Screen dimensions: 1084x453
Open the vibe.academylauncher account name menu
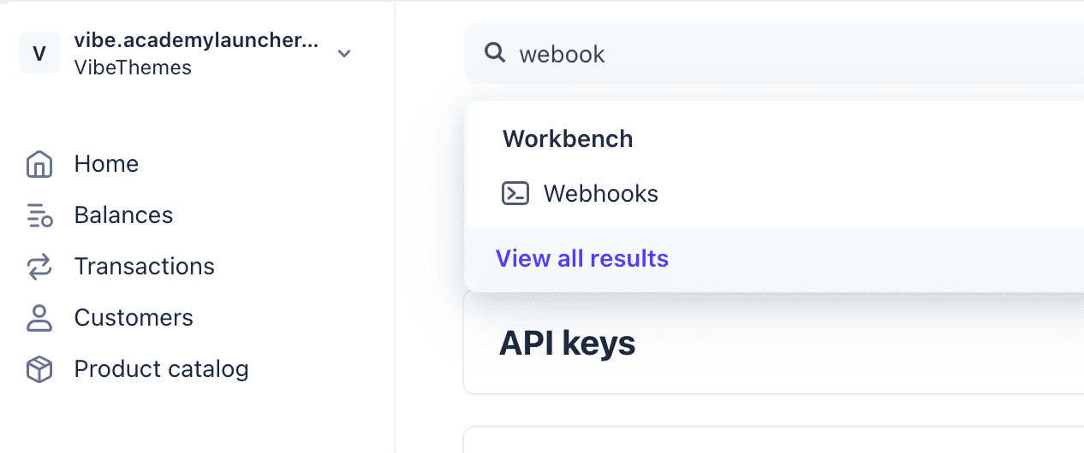pos(196,40)
